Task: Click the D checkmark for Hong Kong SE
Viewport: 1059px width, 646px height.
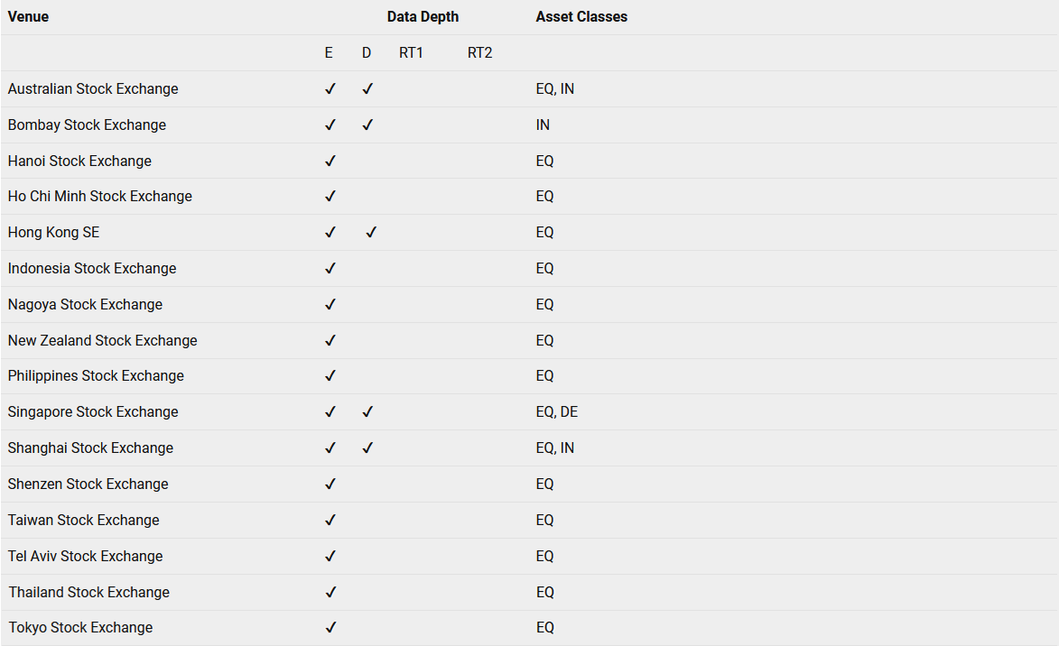Action: point(371,232)
